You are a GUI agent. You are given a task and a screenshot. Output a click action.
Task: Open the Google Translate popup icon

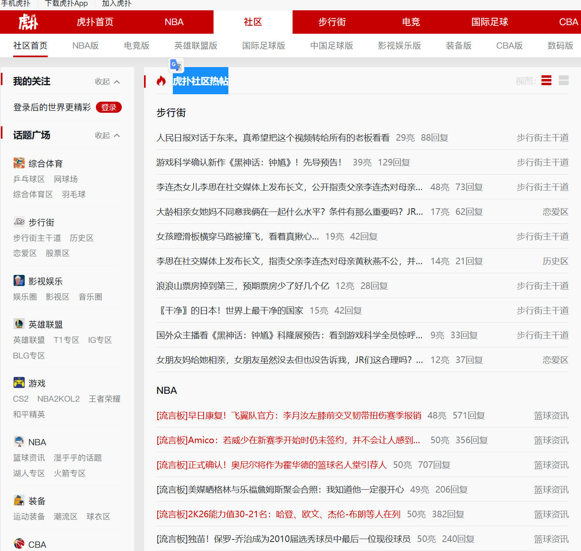point(176,65)
